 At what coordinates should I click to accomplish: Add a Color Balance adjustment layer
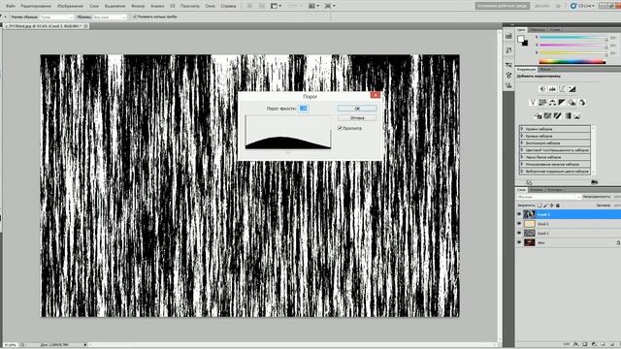(x=552, y=103)
